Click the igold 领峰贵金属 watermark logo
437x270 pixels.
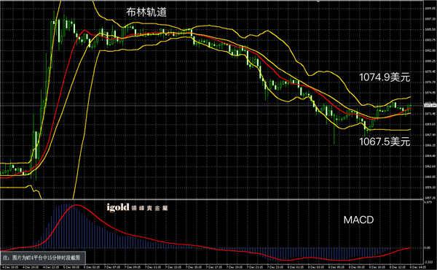click(138, 208)
